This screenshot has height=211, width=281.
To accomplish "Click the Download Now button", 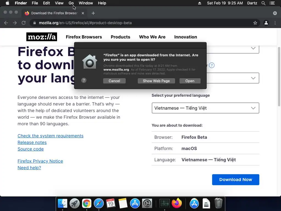I will (235, 180).
